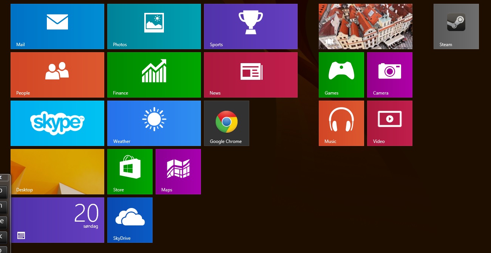Launch the Photos app tile
This screenshot has height=253, width=491.
point(154,26)
